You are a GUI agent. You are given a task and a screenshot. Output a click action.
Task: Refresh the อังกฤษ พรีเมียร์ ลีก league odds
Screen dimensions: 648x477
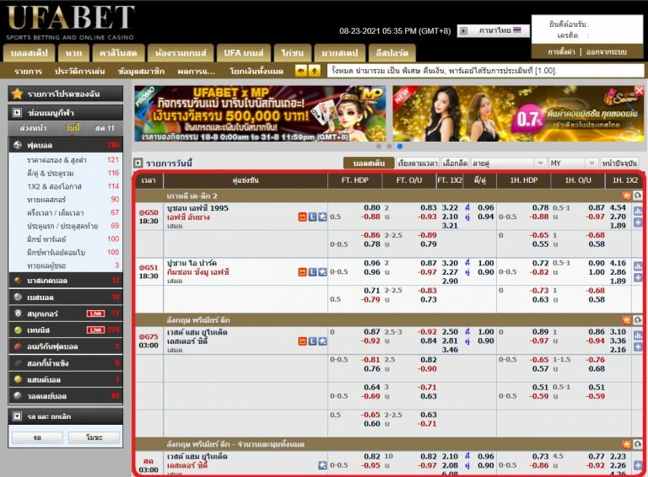(x=638, y=319)
